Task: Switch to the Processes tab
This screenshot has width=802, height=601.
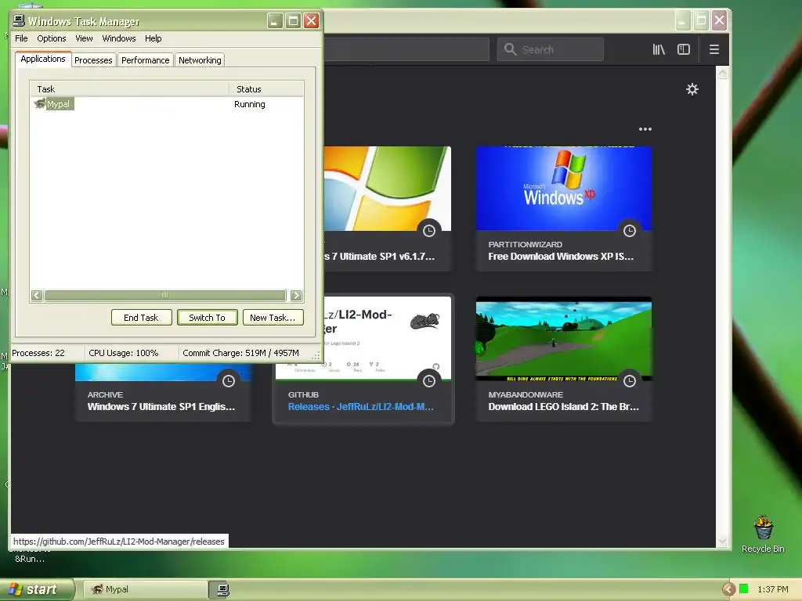Action: 93,60
